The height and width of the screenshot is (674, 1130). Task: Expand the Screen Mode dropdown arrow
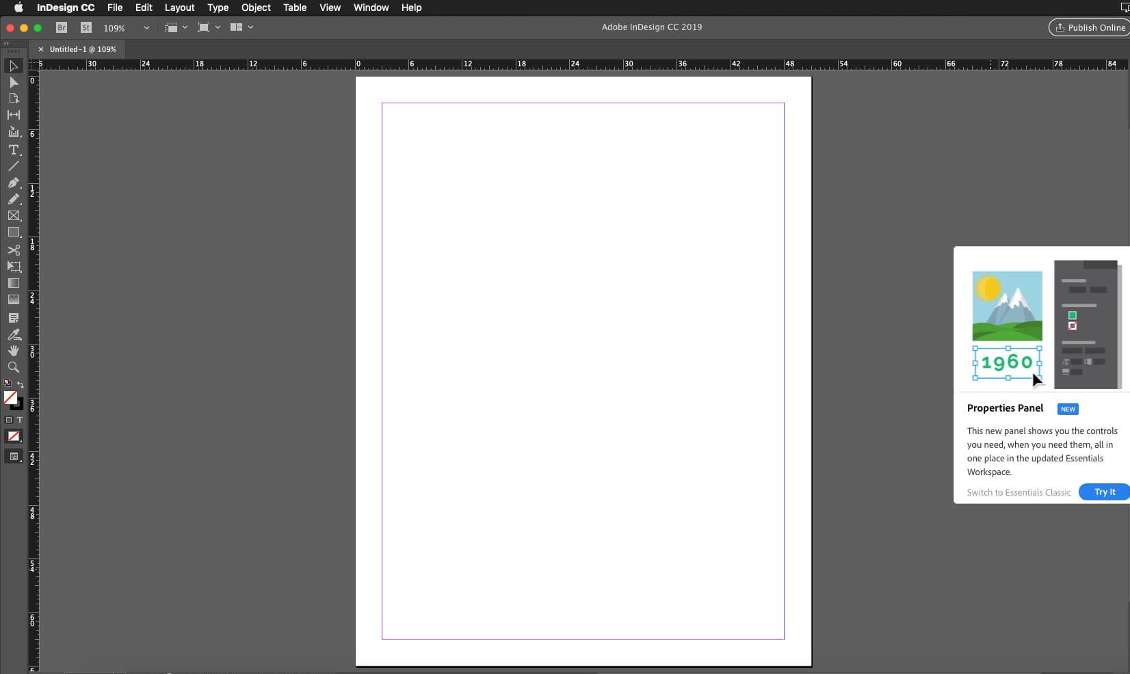point(218,27)
